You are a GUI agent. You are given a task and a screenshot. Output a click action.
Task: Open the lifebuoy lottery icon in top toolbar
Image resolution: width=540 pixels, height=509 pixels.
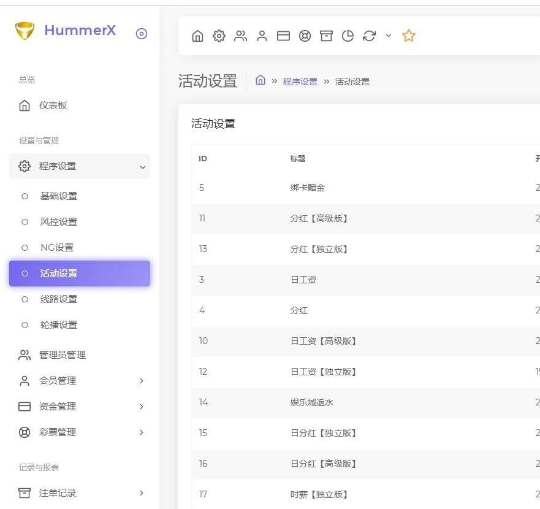305,36
